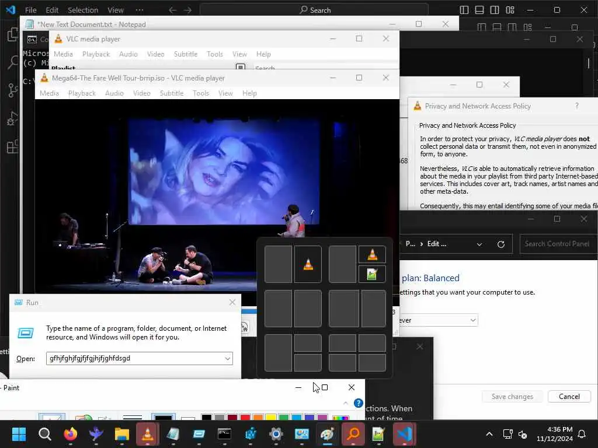Close the Run dialog

pyautogui.click(x=232, y=302)
